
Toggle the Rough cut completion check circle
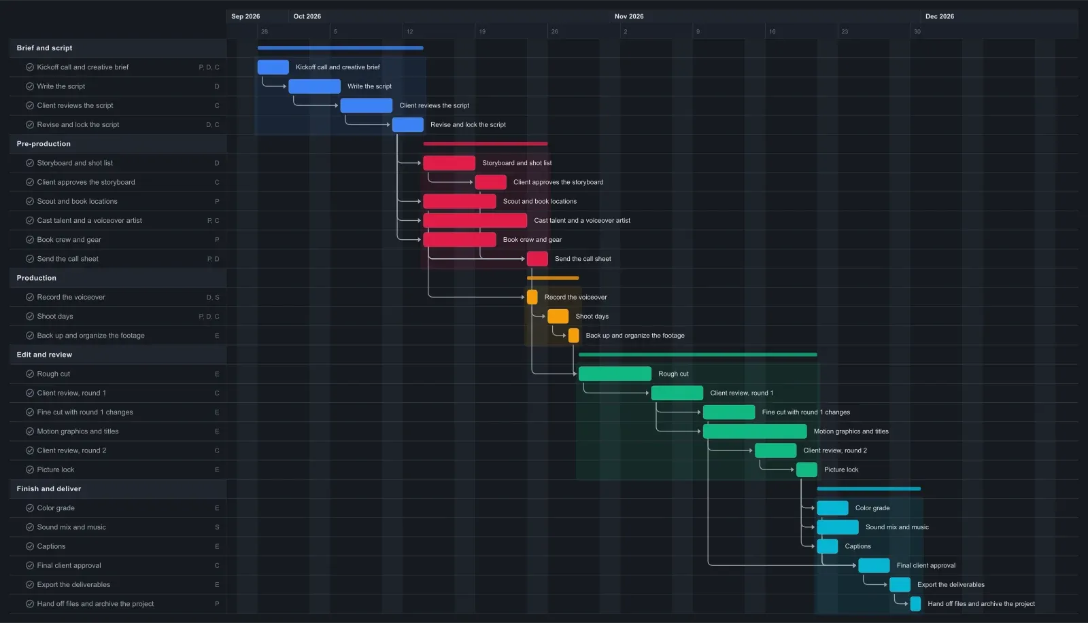30,374
